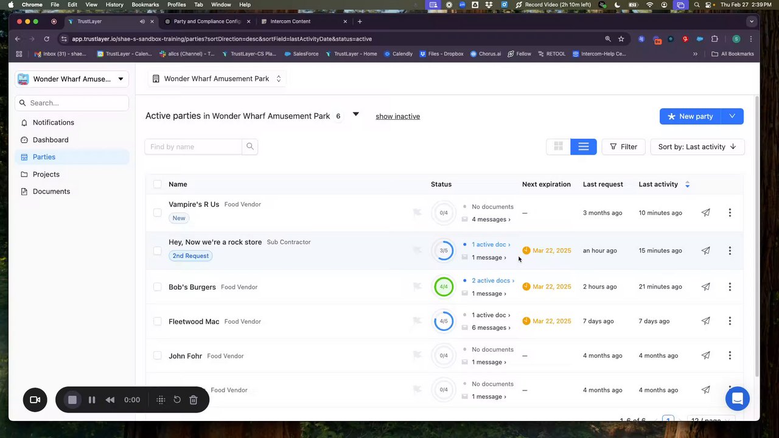Go to Dashboard in sidebar
The width and height of the screenshot is (779, 438).
[51, 140]
